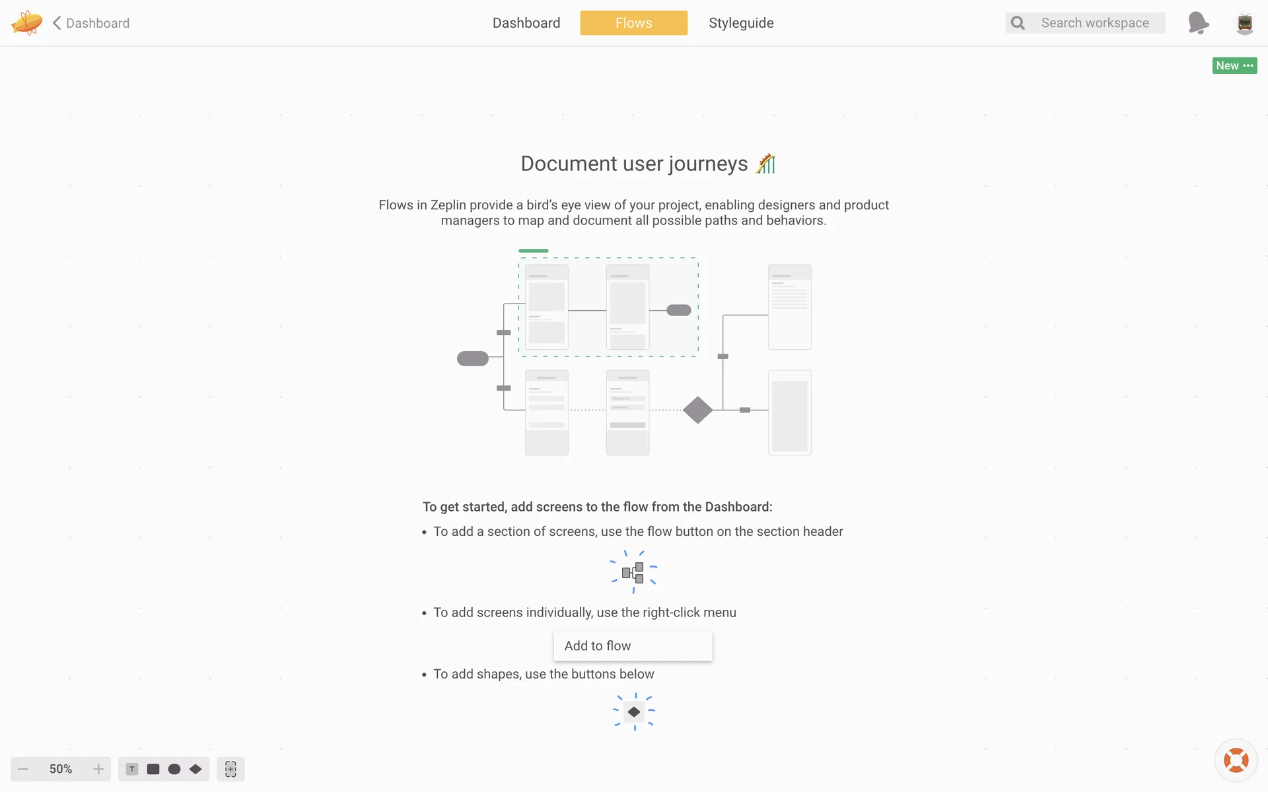The image size is (1268, 792).
Task: Click the flow diagram illustration
Action: click(x=634, y=353)
